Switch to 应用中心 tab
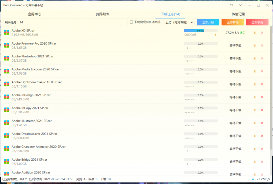The image size is (273, 184). [34, 14]
